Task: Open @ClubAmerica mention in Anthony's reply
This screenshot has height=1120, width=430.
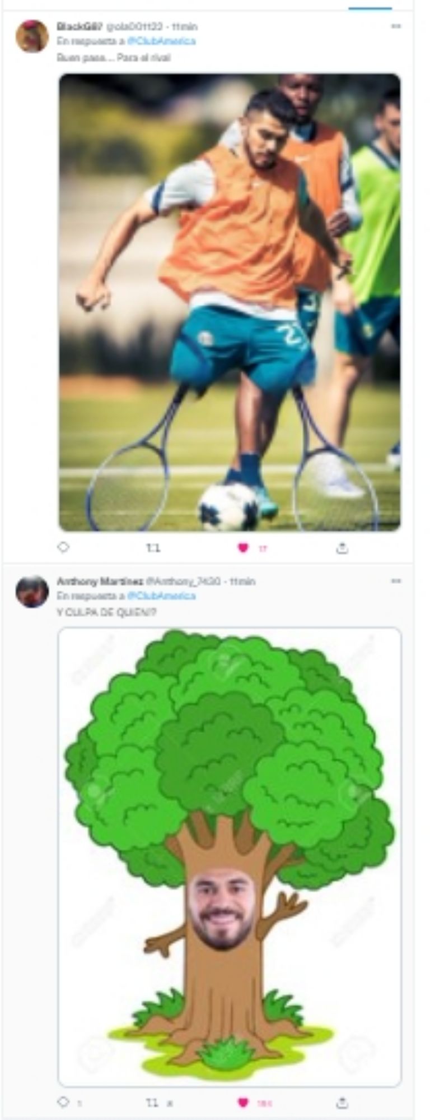Action: pyautogui.click(x=161, y=596)
